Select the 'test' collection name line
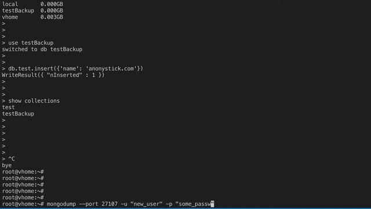This screenshot has height=209, width=371. pos(8,107)
